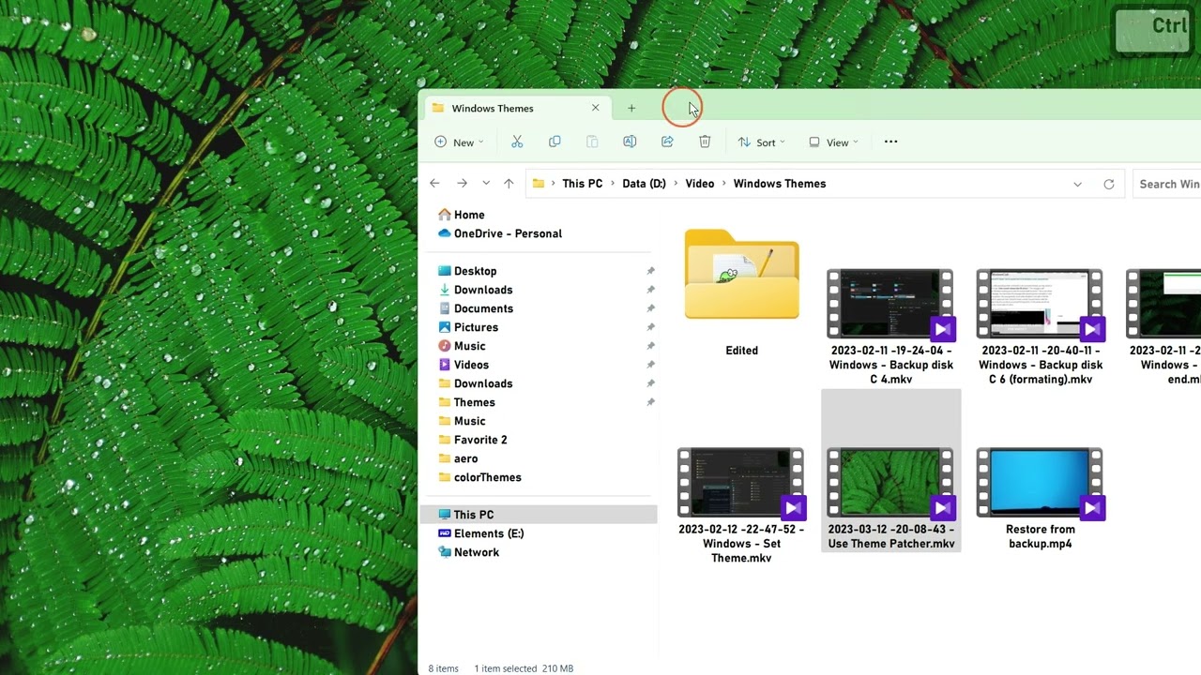Jump to Data (D:) in the address bar
Image resolution: width=1201 pixels, height=675 pixels.
pyautogui.click(x=645, y=184)
